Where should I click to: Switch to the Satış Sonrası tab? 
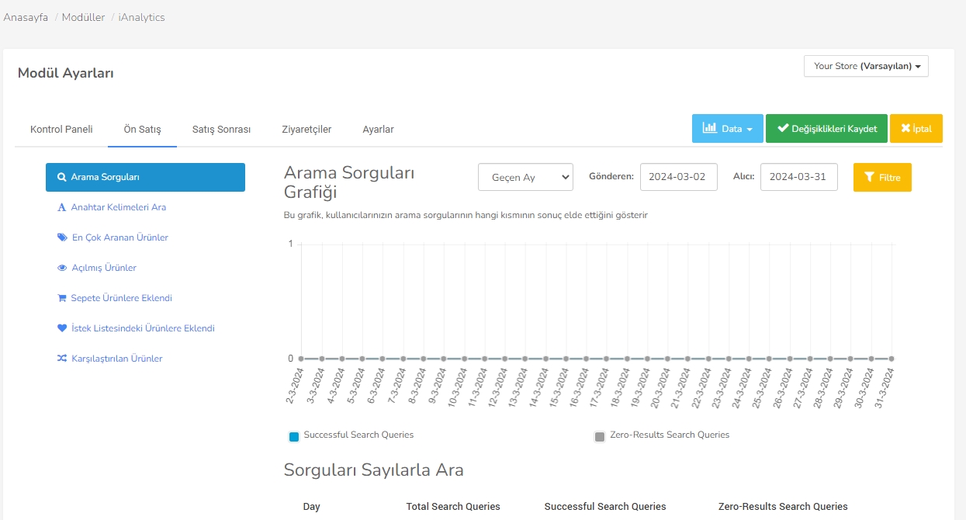(221, 130)
